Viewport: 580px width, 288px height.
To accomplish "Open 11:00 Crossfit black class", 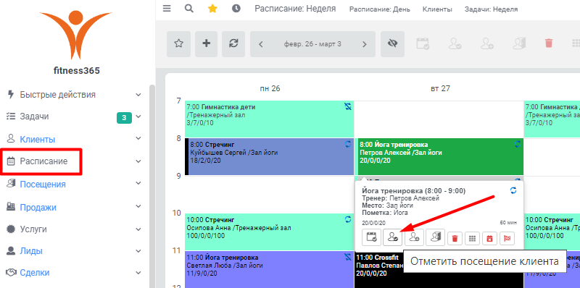I will tap(378, 269).
